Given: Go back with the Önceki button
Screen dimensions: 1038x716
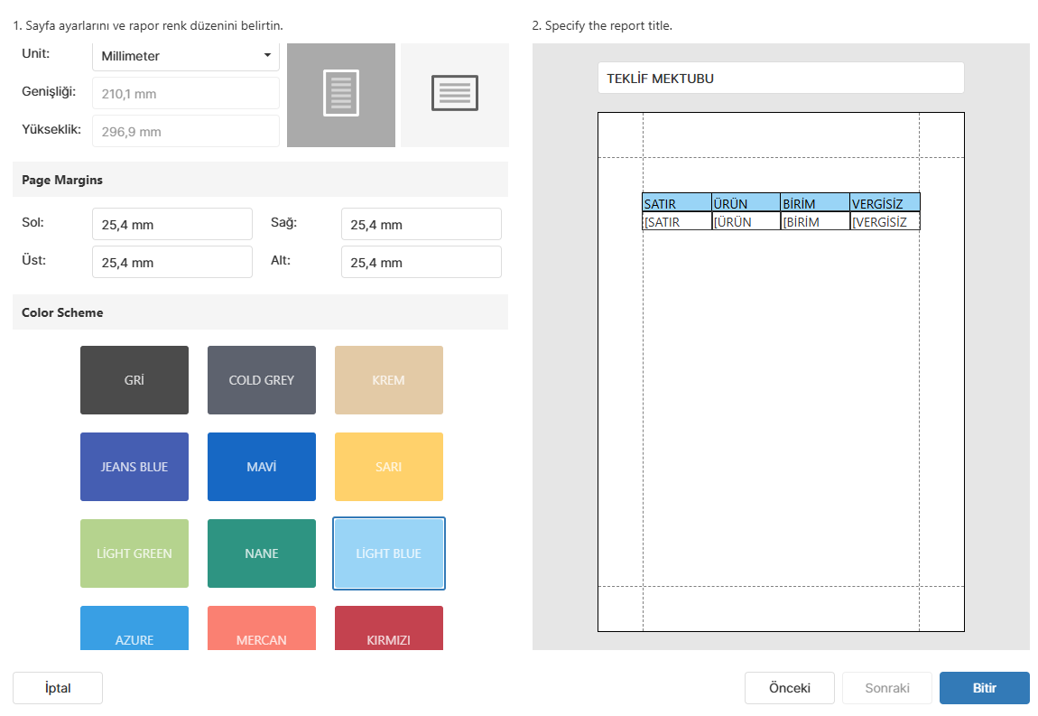Looking at the screenshot, I should point(789,688).
